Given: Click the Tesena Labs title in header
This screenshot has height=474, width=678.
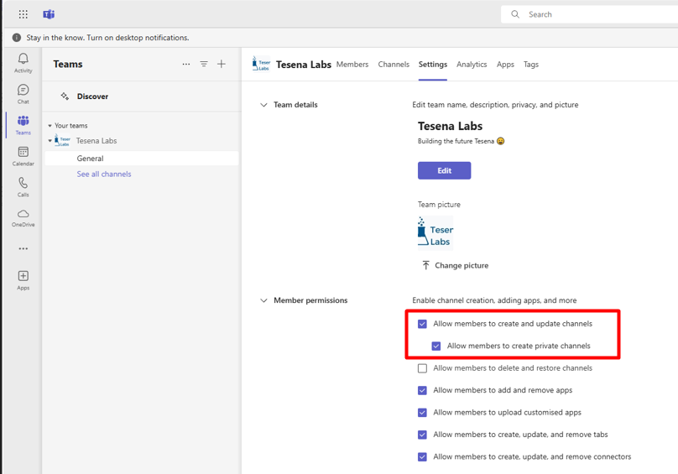Looking at the screenshot, I should [304, 65].
